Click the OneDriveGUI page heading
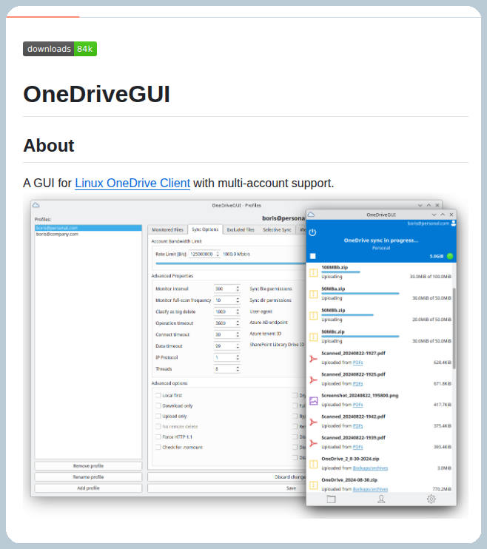The width and height of the screenshot is (487, 549). click(96, 95)
